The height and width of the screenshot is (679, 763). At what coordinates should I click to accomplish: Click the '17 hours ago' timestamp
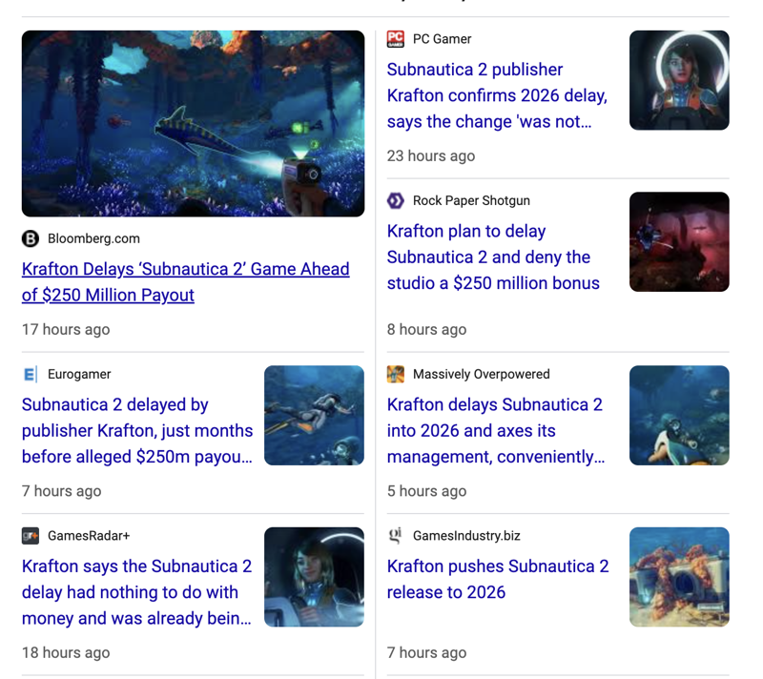tap(66, 329)
